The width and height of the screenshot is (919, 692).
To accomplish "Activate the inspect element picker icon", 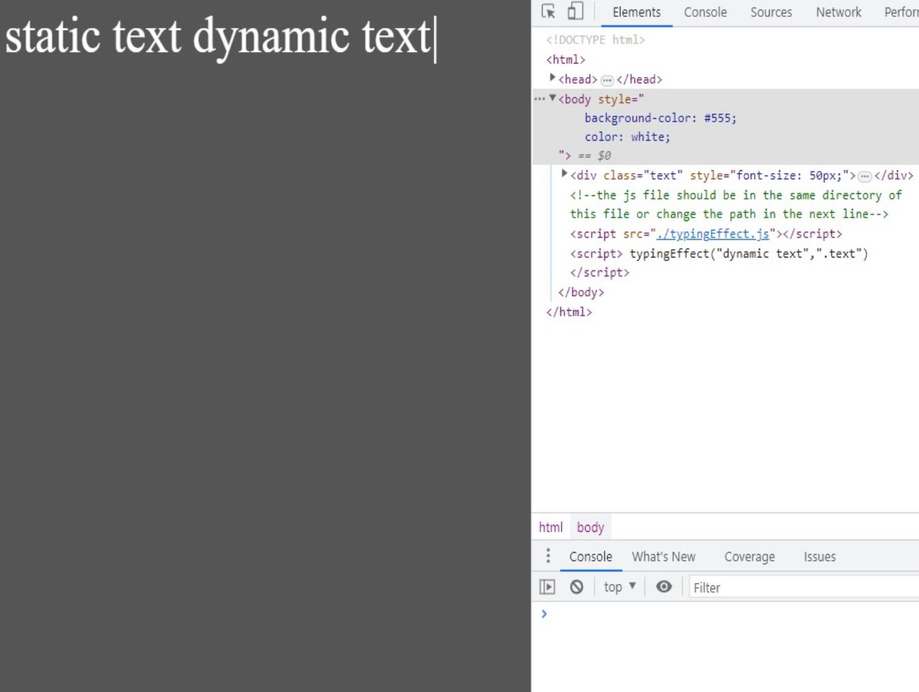I will [548, 11].
